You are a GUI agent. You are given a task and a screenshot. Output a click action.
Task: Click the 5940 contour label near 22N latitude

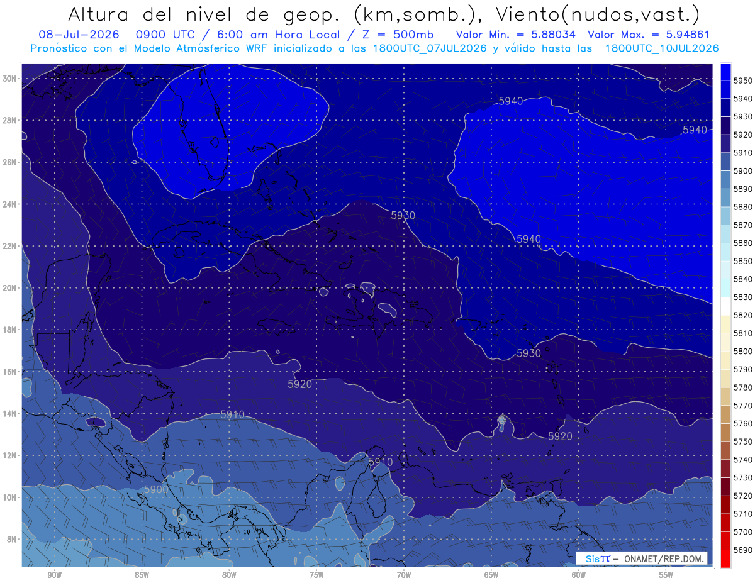[528, 239]
